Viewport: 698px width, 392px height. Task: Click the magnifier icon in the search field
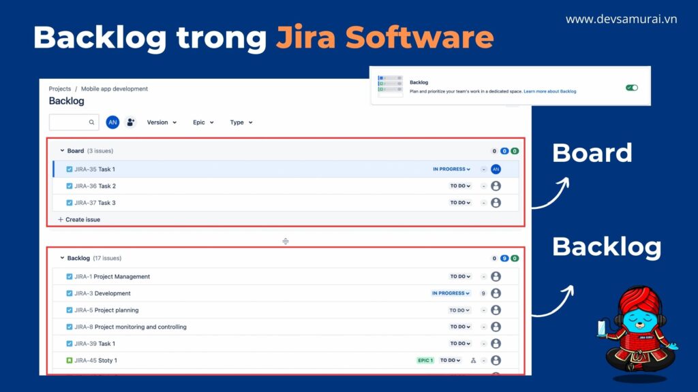[x=93, y=122]
